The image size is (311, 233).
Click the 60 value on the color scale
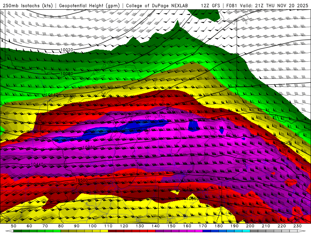coord(29,226)
